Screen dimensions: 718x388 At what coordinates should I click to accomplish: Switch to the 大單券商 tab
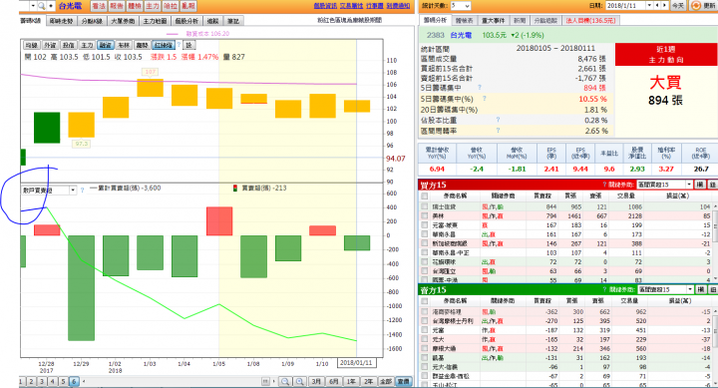tap(124, 21)
